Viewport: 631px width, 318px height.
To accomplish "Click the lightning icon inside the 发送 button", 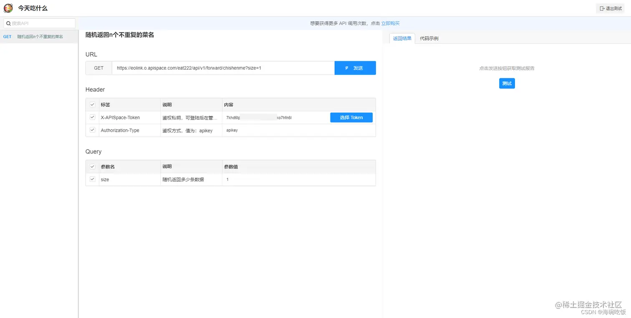I will [346, 68].
